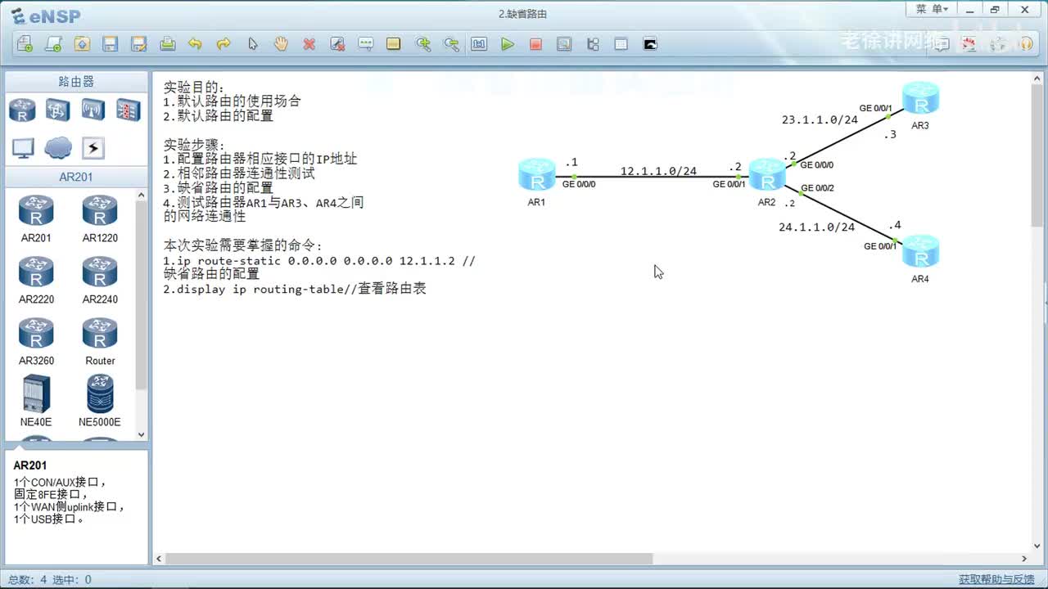Click the 12.1.1.0/24 network label
The width and height of the screenshot is (1048, 589).
(658, 172)
